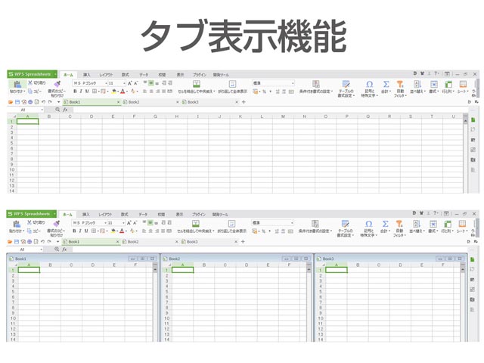The image size is (484, 363).
Task: Click the Copy icon in the upper window
Action: point(30,91)
